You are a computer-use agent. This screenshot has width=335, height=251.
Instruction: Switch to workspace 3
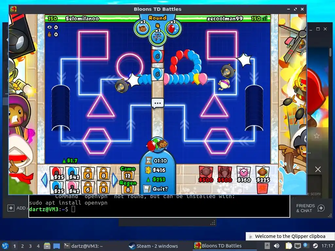[30, 246]
